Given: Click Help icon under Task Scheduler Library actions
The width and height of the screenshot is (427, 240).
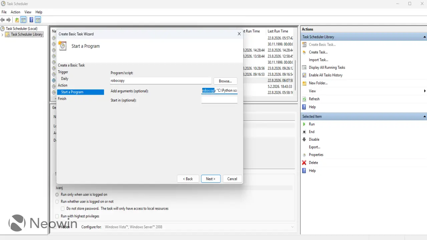Looking at the screenshot, I should point(304,107).
